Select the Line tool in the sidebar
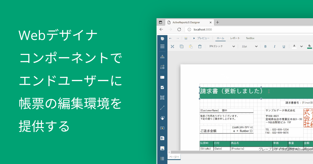This screenshot has width=313, height=164. tap(162, 108)
